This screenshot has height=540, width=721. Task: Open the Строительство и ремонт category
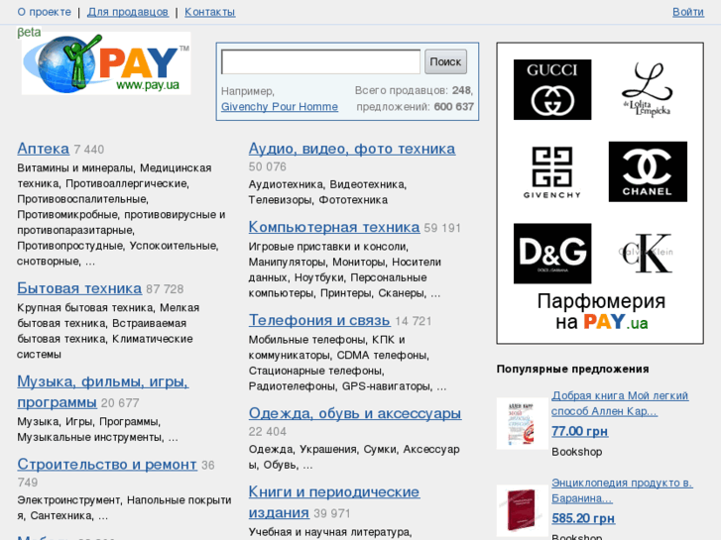pos(107,464)
